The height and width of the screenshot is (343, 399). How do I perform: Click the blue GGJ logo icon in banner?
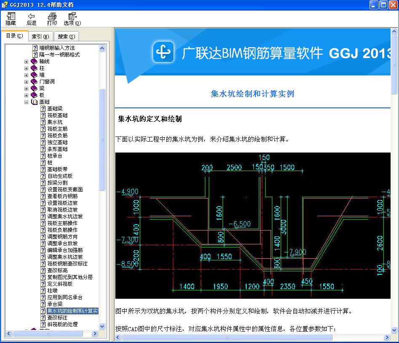163,52
